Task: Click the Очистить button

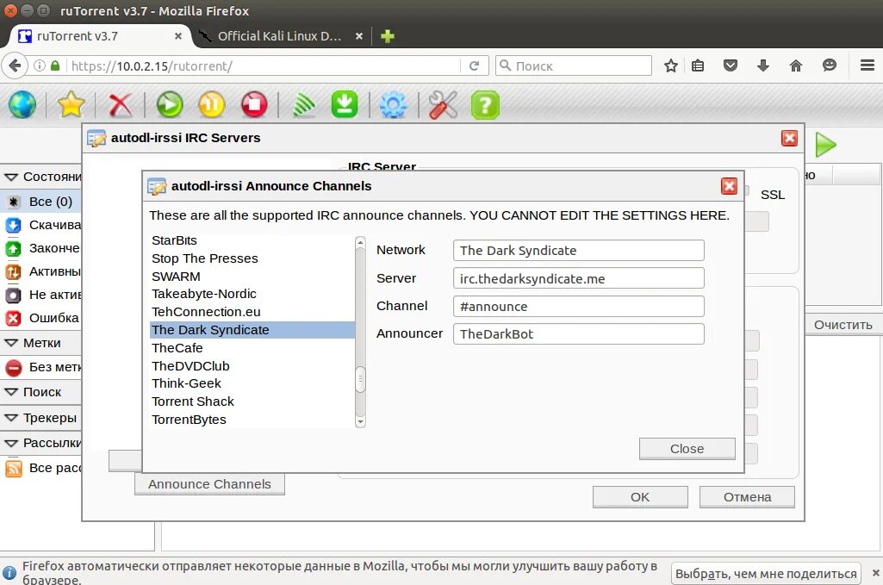Action: pyautogui.click(x=843, y=325)
